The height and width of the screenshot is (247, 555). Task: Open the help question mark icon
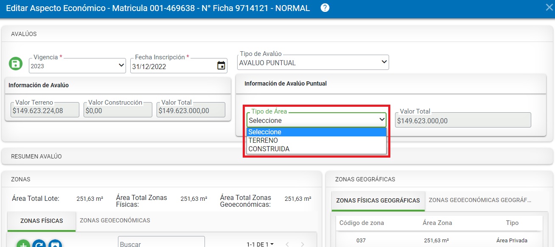[325, 8]
